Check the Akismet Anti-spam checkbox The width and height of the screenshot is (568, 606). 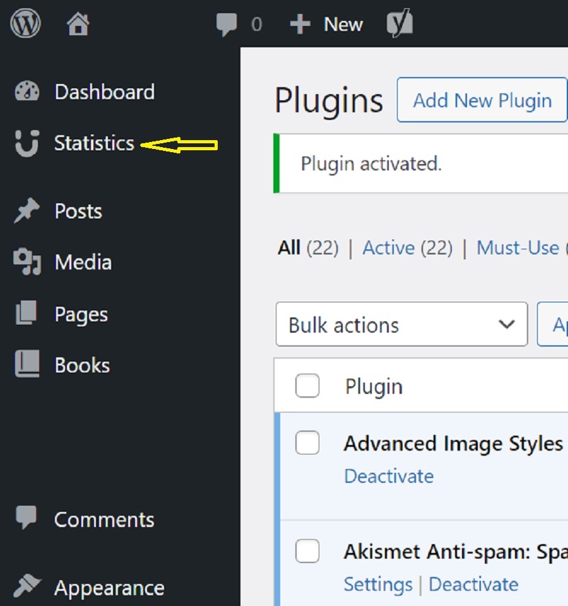(307, 551)
